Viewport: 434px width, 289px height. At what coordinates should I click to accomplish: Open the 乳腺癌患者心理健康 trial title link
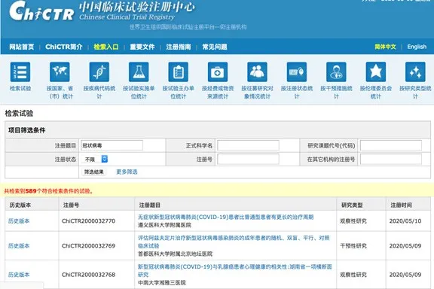235,270
